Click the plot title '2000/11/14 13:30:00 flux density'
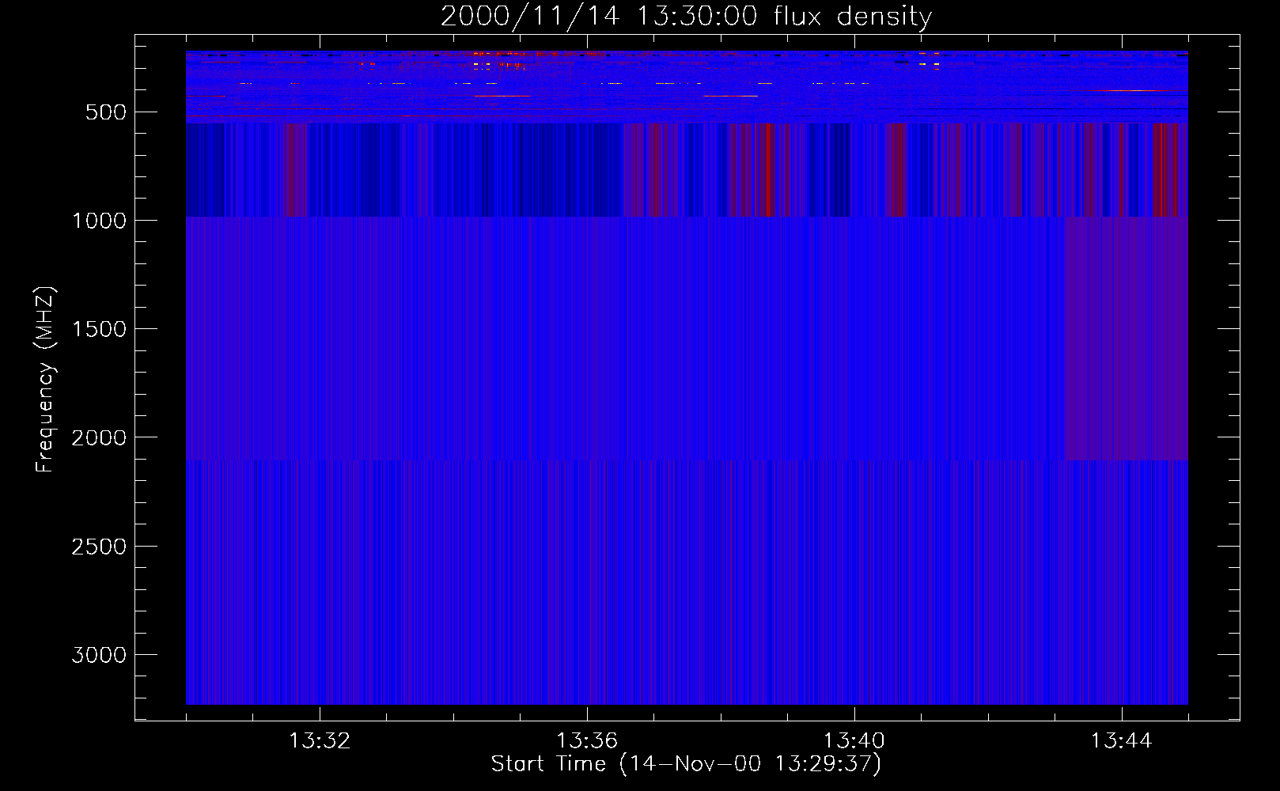 686,17
